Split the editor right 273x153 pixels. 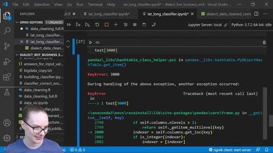(256, 14)
